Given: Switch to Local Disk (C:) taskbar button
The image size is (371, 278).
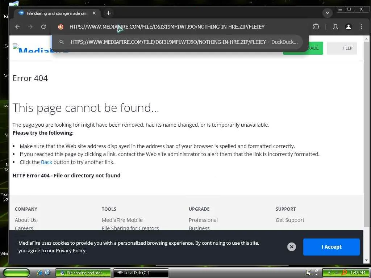Looking at the screenshot, I should click(141, 273).
